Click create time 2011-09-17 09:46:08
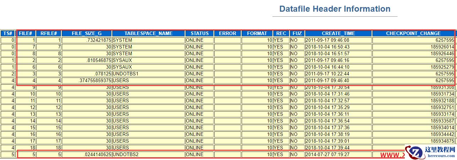This screenshot has height=160, width=457. (x=328, y=40)
